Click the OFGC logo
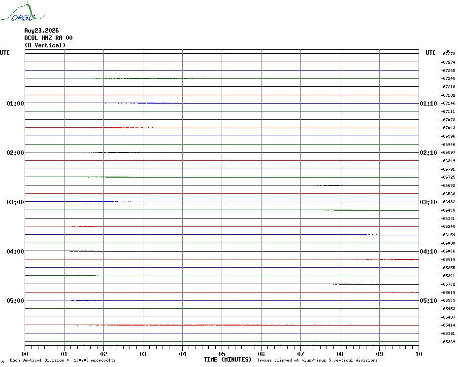This screenshot has width=458, height=367. (23, 12)
